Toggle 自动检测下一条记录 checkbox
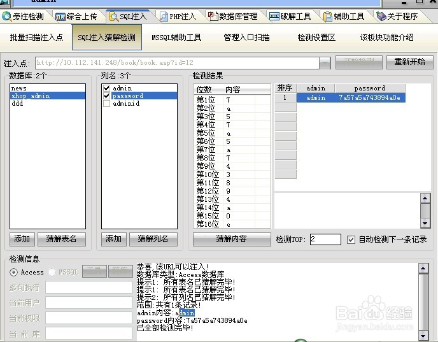Screen dimensions: 438x342 coord(351,239)
